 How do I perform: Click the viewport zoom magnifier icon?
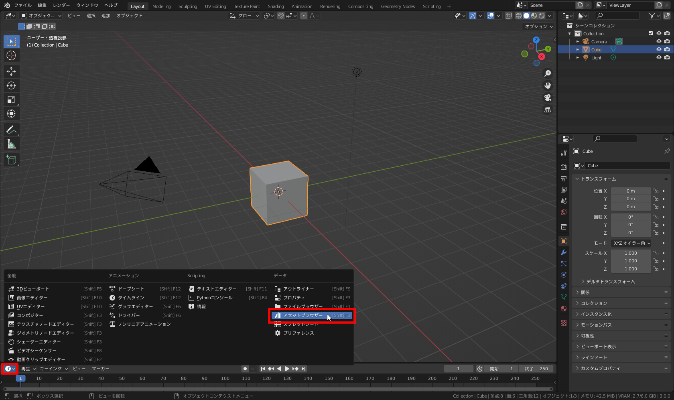tap(548, 73)
